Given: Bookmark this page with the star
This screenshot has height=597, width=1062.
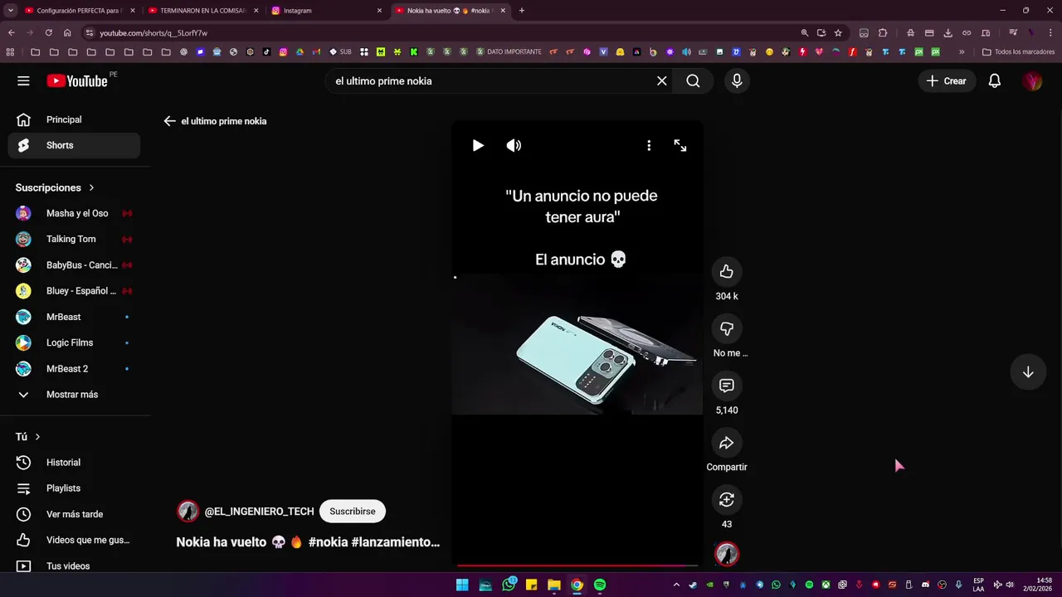Looking at the screenshot, I should [x=838, y=32].
